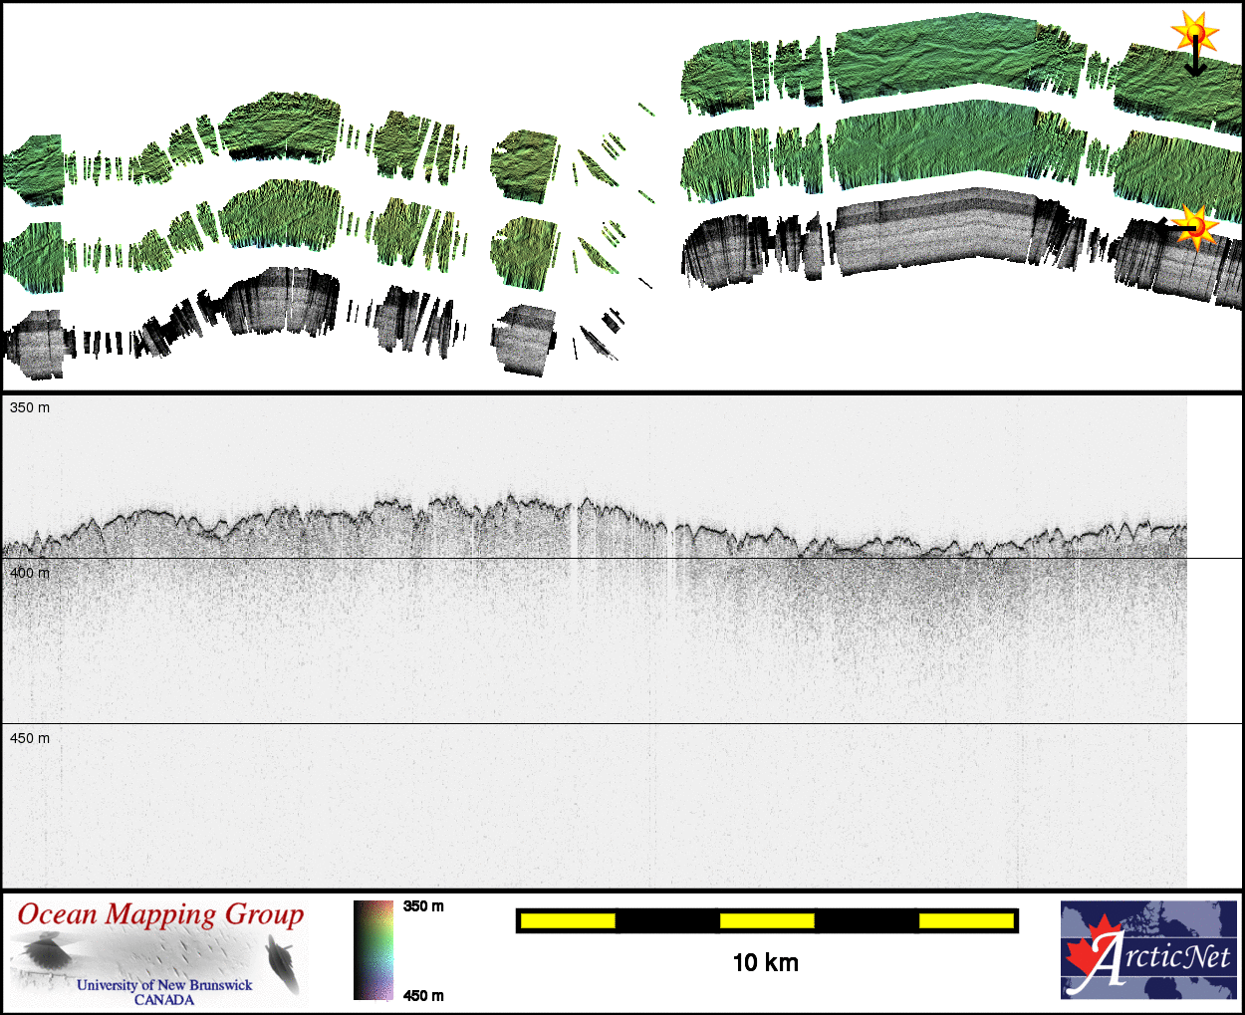Click the vertical white gap in the seafloor profile
This screenshot has height=1015, width=1245.
pyautogui.click(x=576, y=528)
